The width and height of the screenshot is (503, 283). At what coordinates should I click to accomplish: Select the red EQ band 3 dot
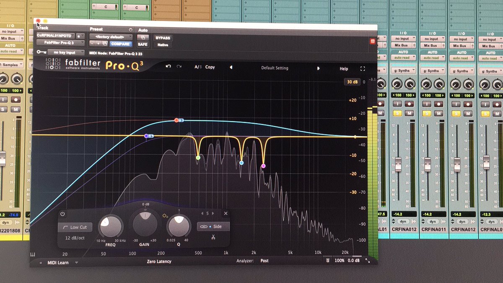click(x=176, y=120)
